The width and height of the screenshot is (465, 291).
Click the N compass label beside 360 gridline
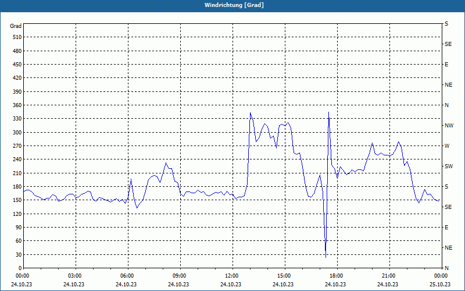click(x=446, y=105)
